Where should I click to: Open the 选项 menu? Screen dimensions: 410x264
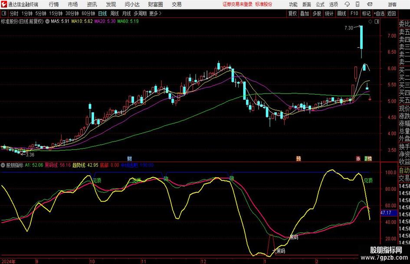click(333, 4)
